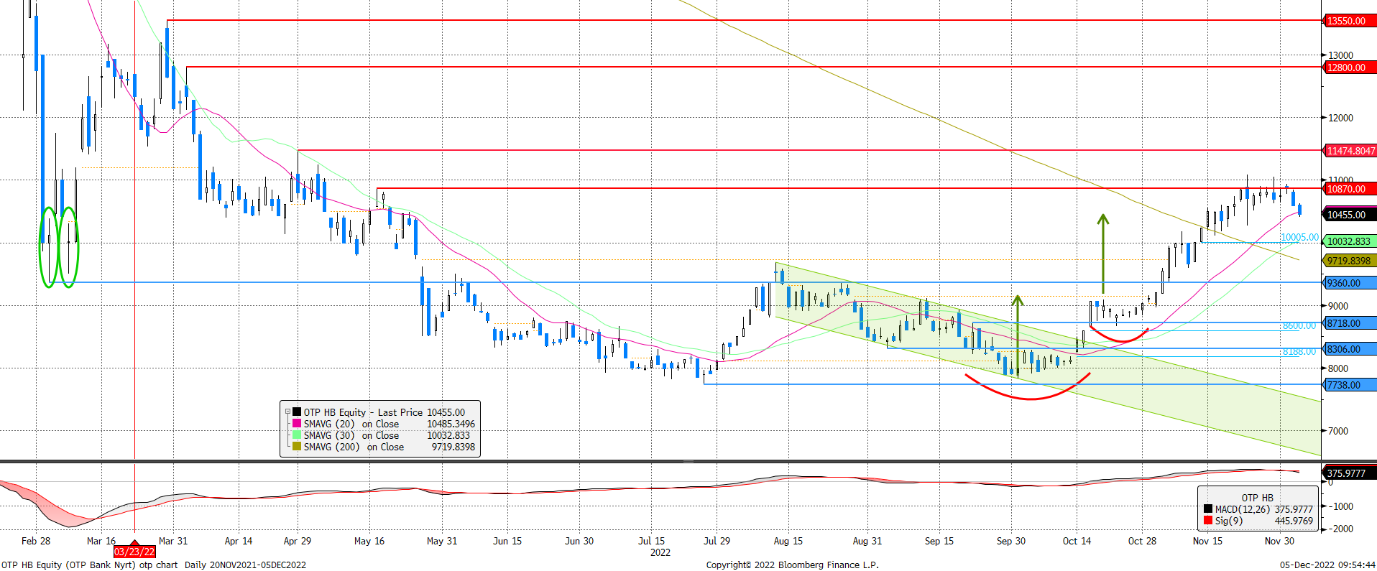Image resolution: width=1377 pixels, height=571 pixels.
Task: Select the green 10032.833 axis label
Action: [x=1350, y=241]
